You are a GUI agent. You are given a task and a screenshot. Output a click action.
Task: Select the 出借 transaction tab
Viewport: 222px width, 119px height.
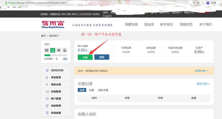91,90
